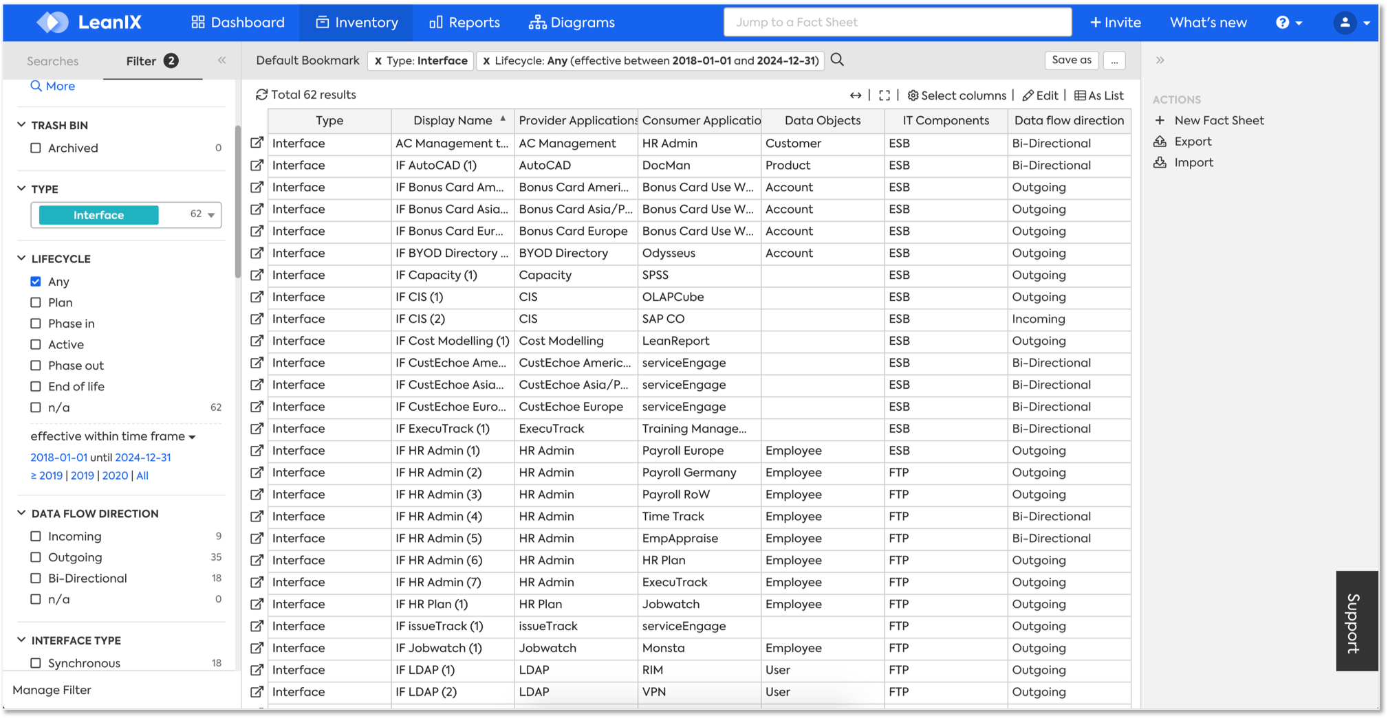The width and height of the screenshot is (1388, 718).
Task: Switch to the Filter tab
Action: (152, 61)
